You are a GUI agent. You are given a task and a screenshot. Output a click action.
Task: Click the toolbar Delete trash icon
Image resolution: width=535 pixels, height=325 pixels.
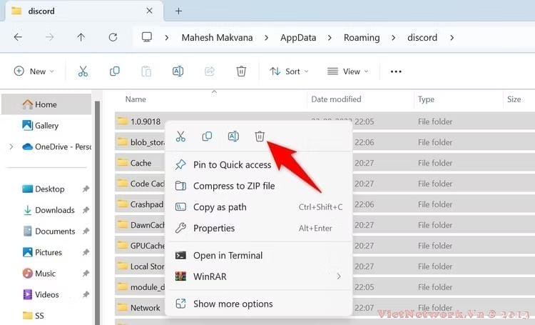tap(242, 71)
